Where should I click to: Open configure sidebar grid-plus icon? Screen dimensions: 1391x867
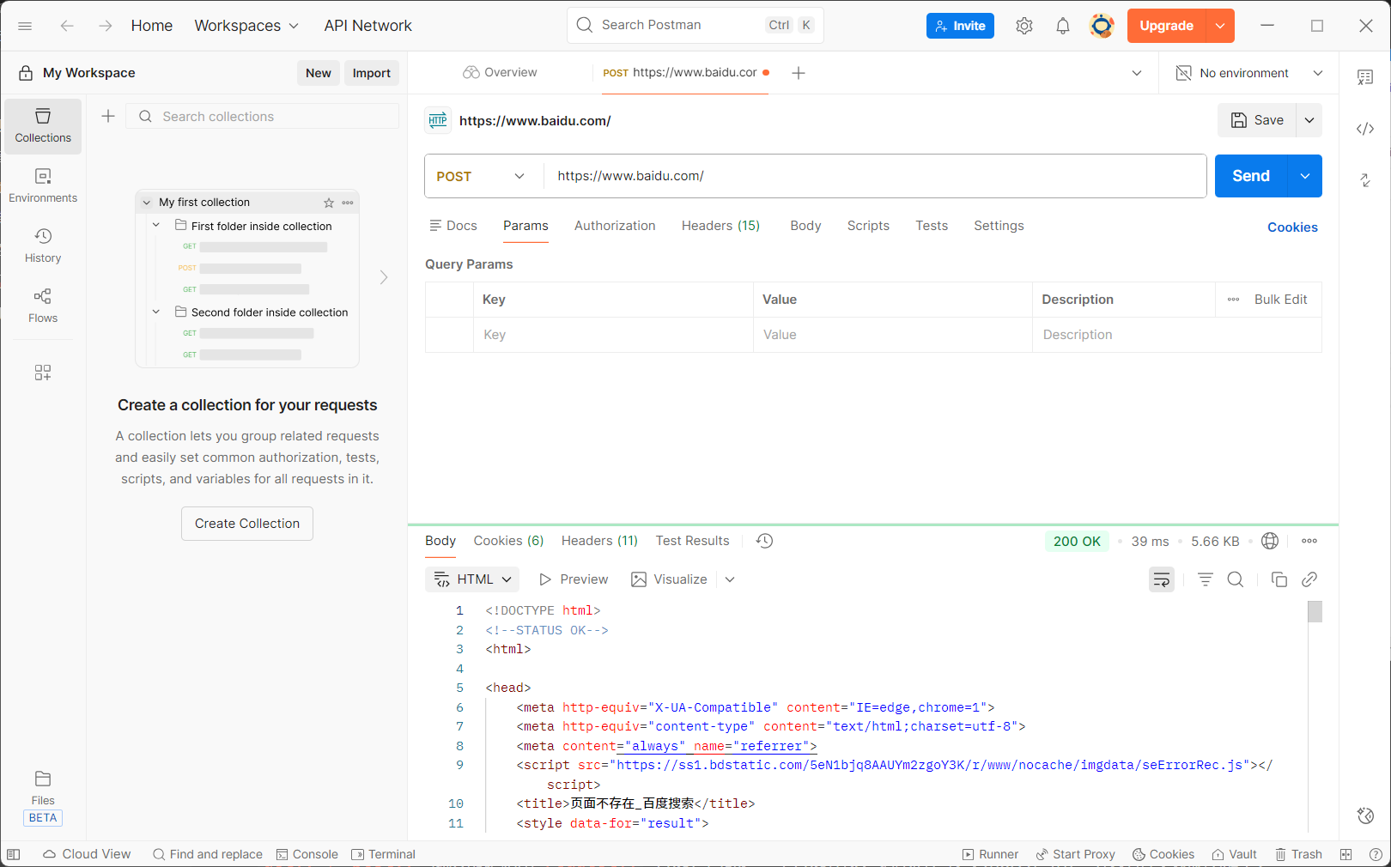click(x=43, y=373)
